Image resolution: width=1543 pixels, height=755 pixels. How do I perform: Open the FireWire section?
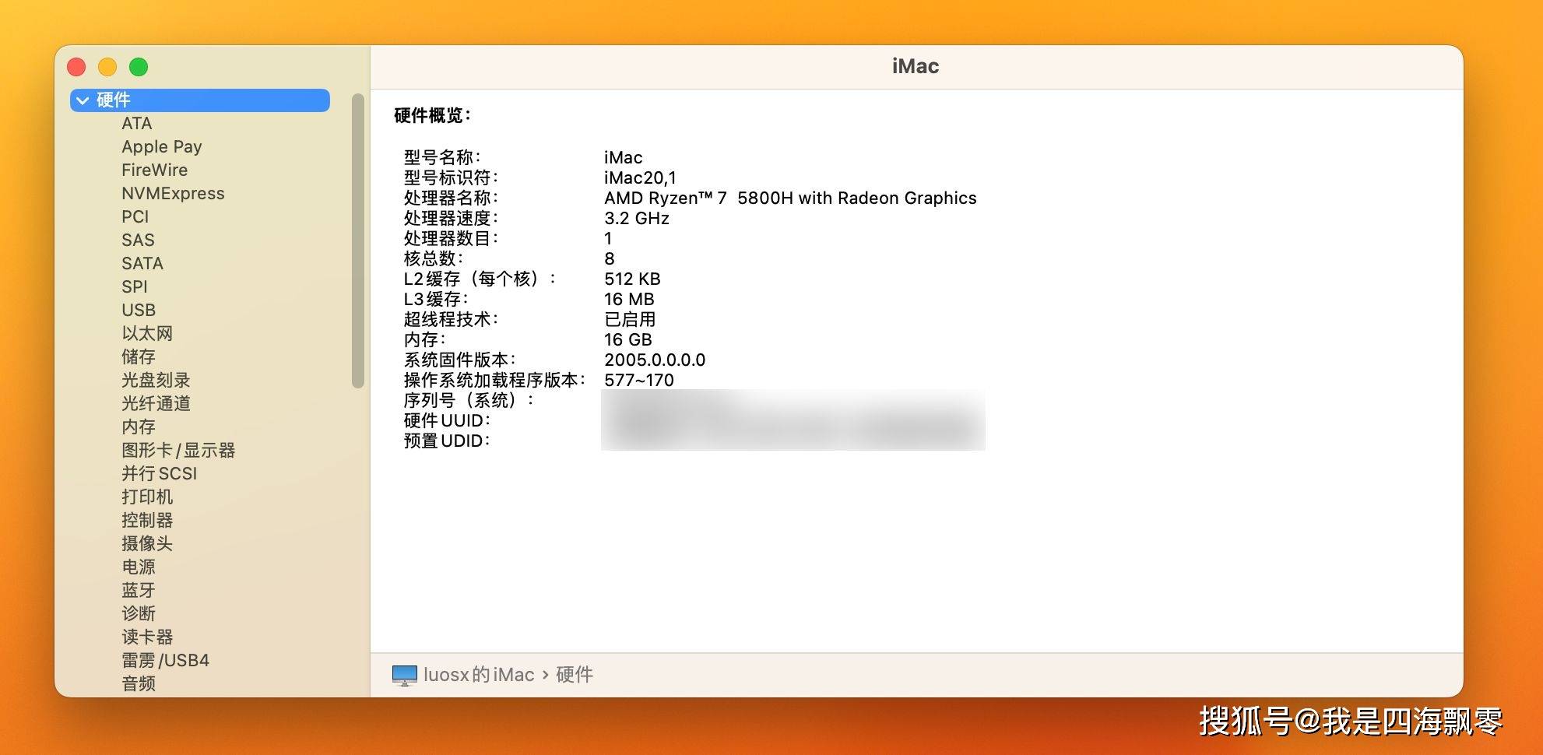coord(154,170)
